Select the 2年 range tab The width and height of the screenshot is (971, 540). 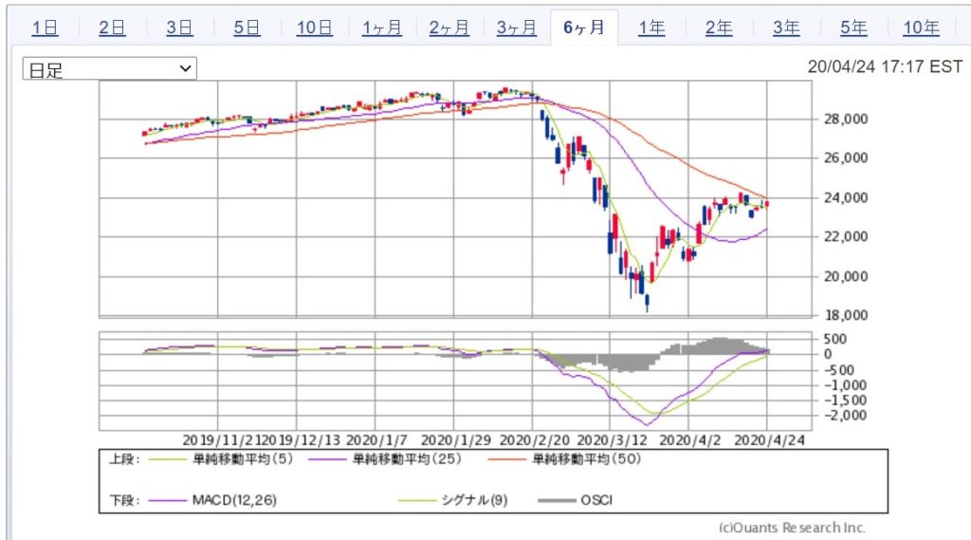[719, 28]
